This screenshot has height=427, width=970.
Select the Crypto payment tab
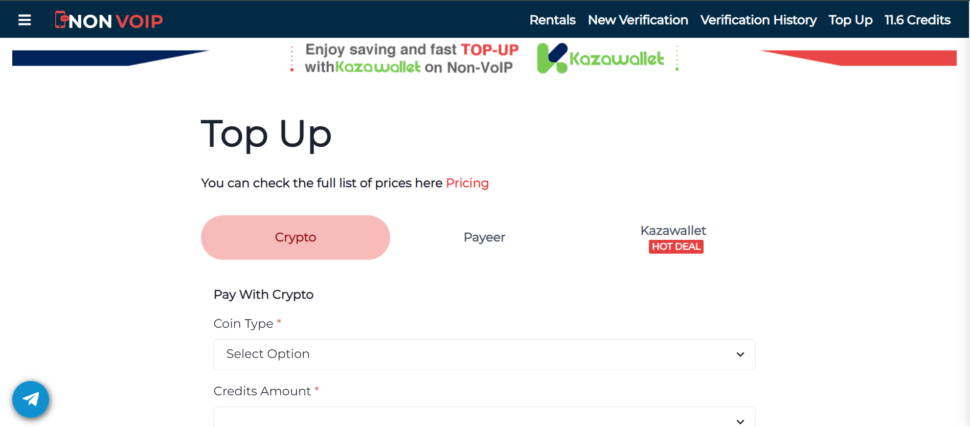(x=295, y=237)
